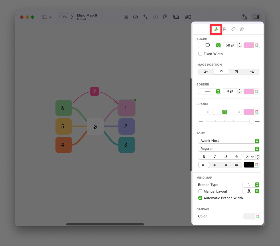Enable the Manual Layout checkbox

pos(200,191)
